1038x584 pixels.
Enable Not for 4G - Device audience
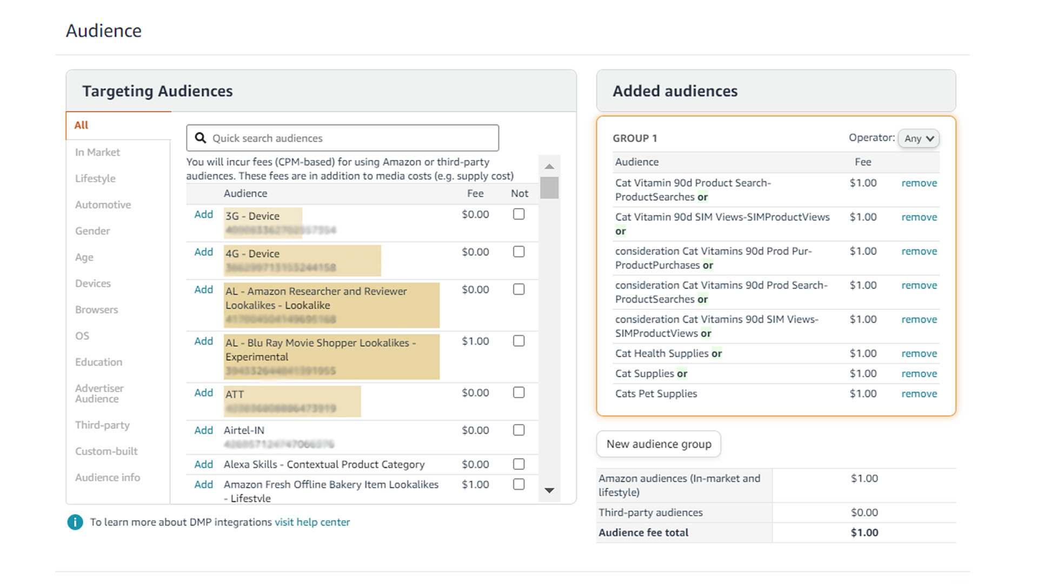[518, 251]
